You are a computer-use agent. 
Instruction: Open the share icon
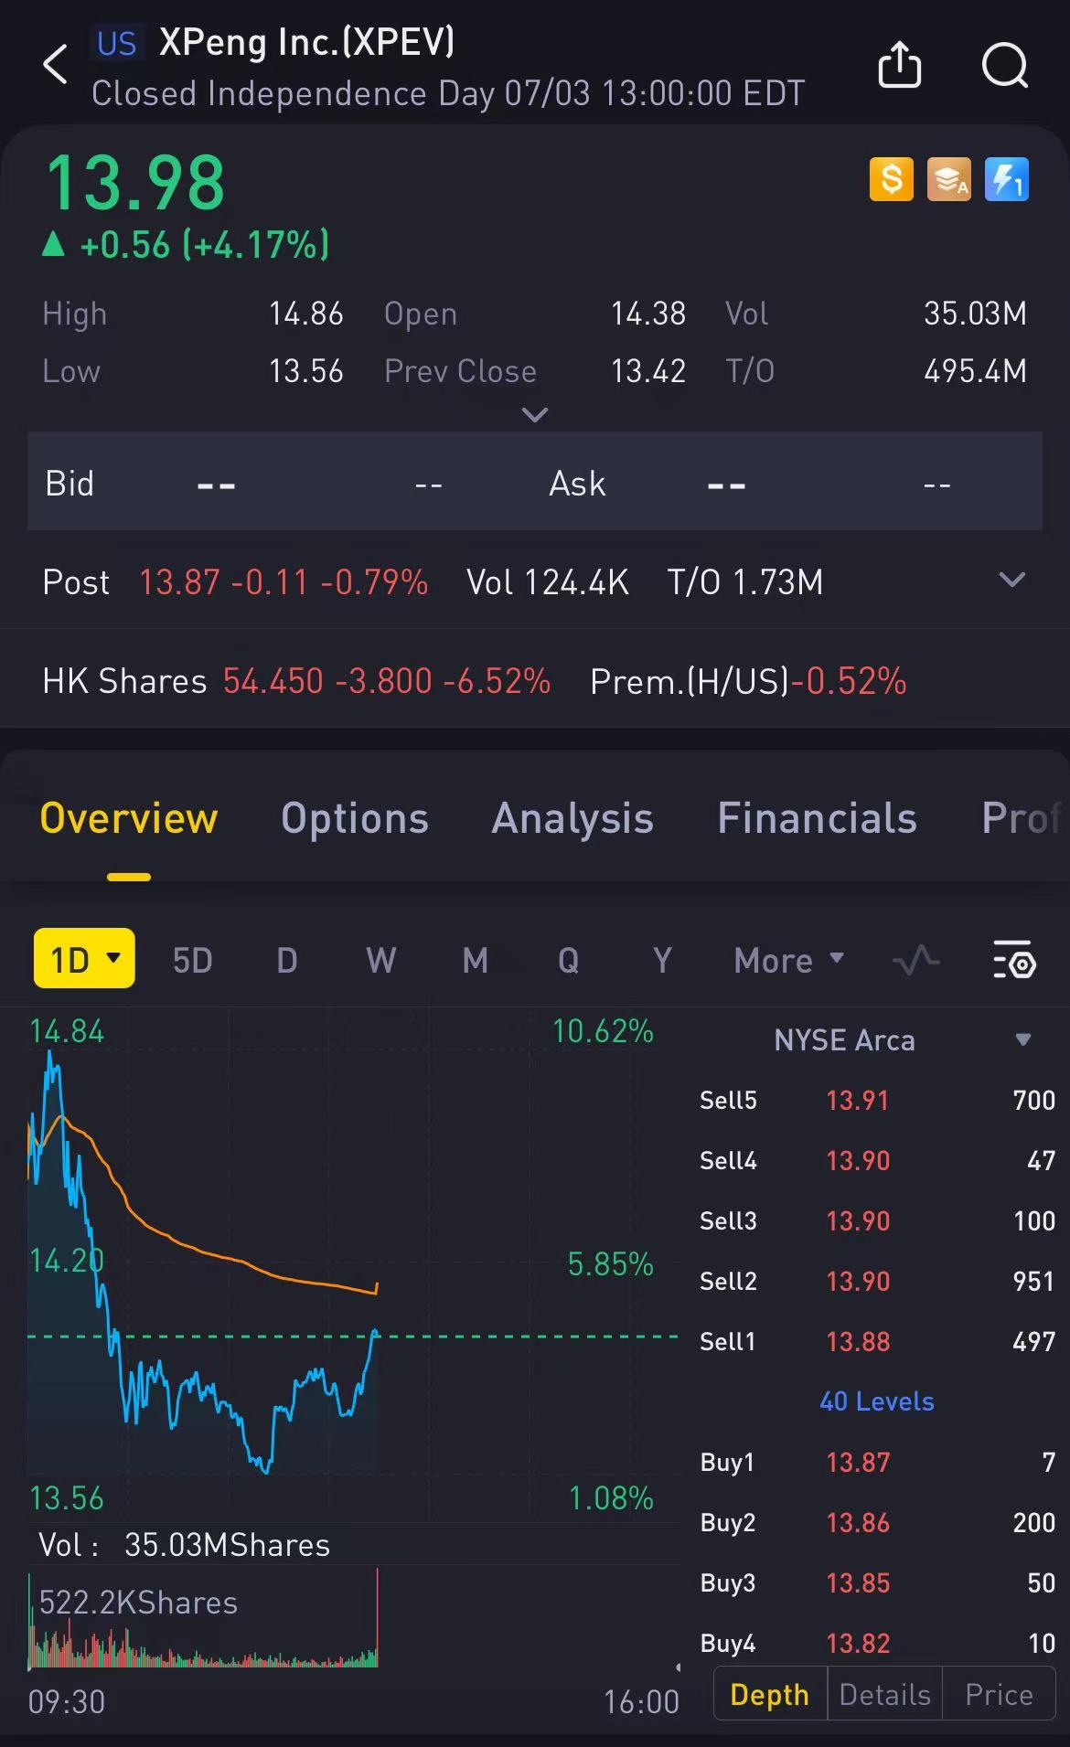(x=899, y=65)
